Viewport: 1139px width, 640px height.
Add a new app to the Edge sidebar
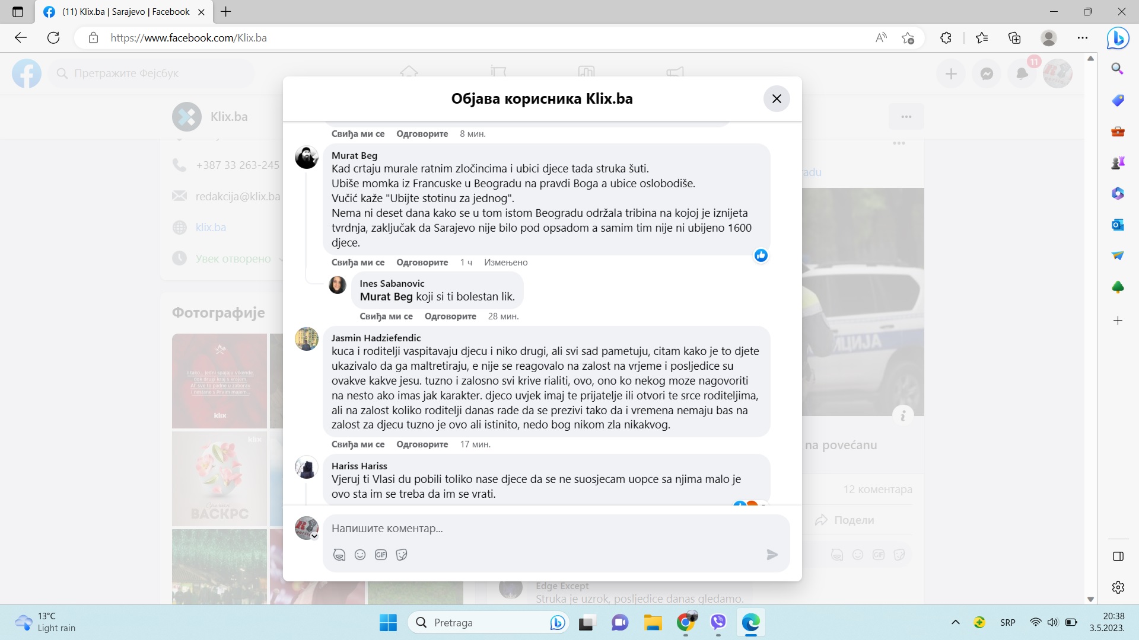pos(1118,321)
